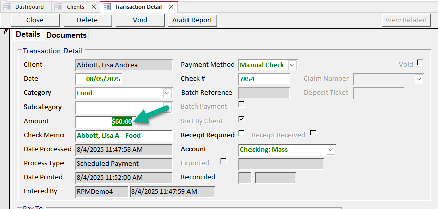Open the Claim Number dropdown
Viewport: 438px width, 209px height.
(x=419, y=79)
